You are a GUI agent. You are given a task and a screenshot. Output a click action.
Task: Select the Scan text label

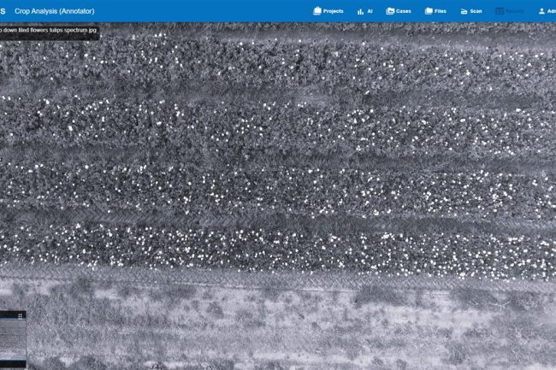pos(476,11)
